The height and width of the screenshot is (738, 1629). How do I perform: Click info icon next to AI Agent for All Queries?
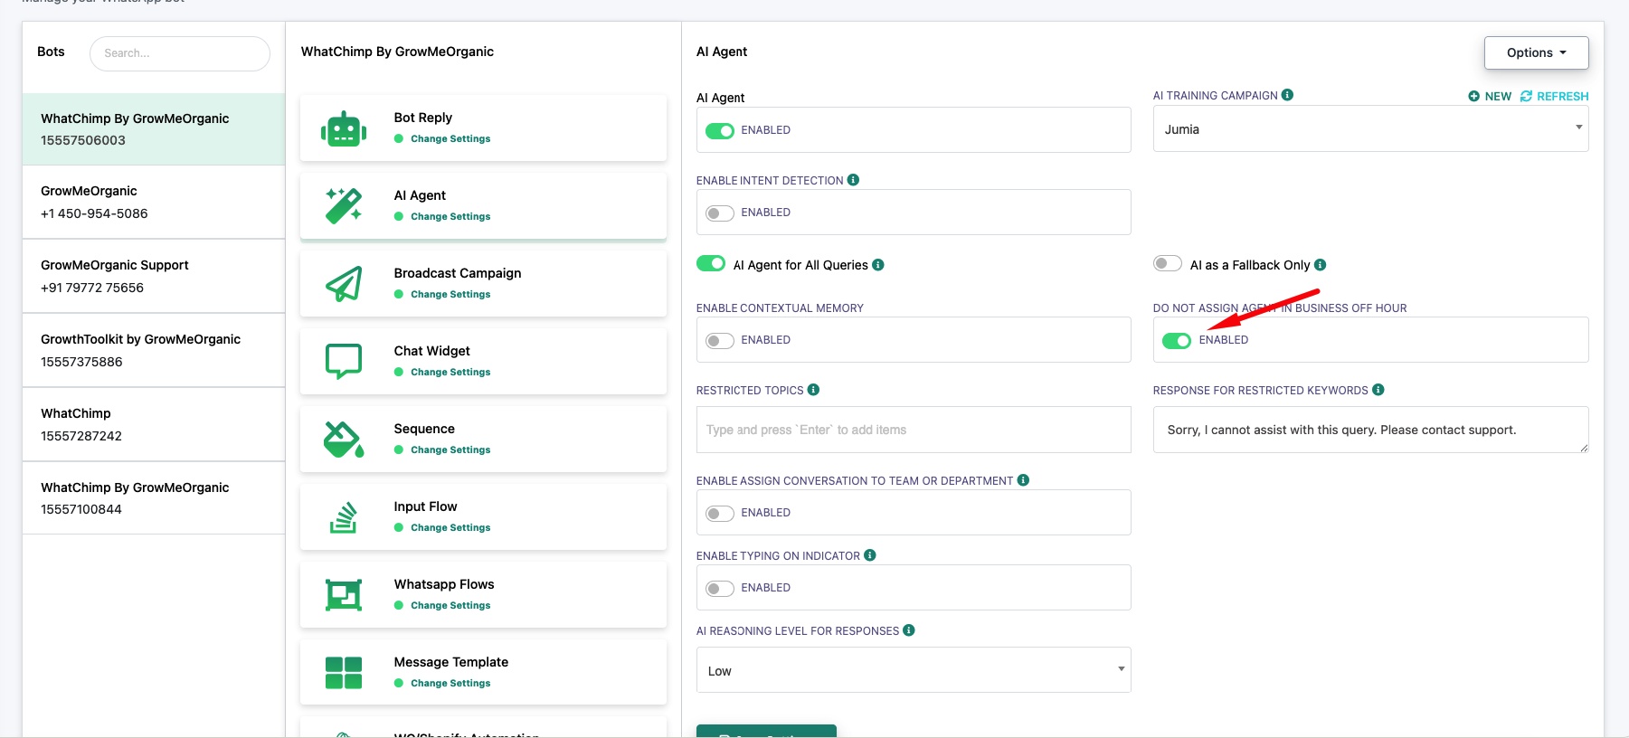(878, 265)
